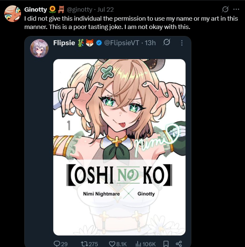Click the Ginotty display name
This screenshot has height=247, width=245.
click(x=36, y=10)
